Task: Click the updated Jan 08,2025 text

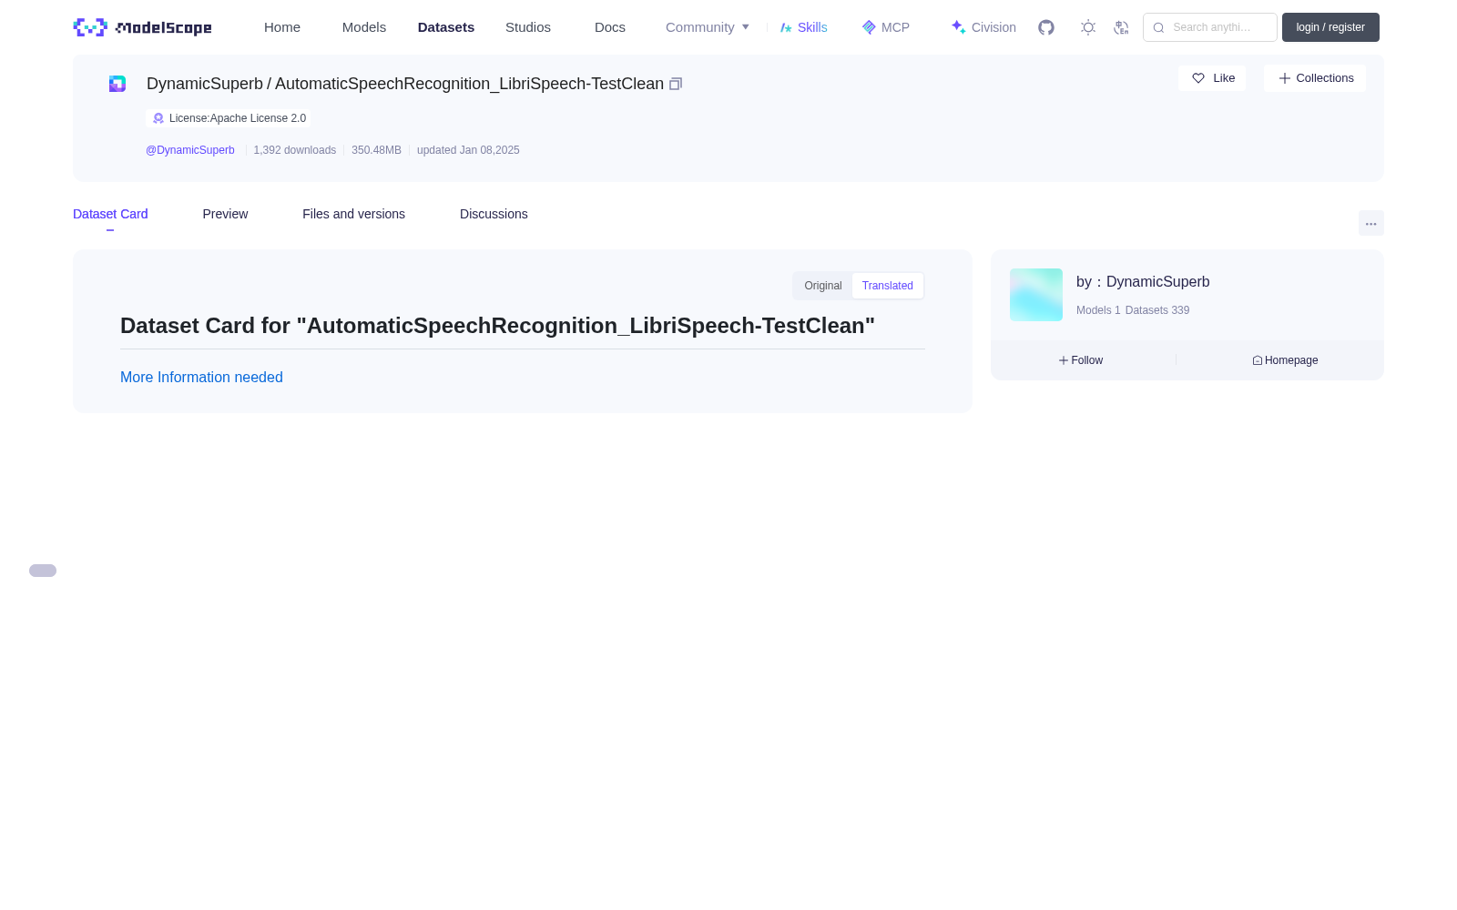Action: click(x=468, y=150)
